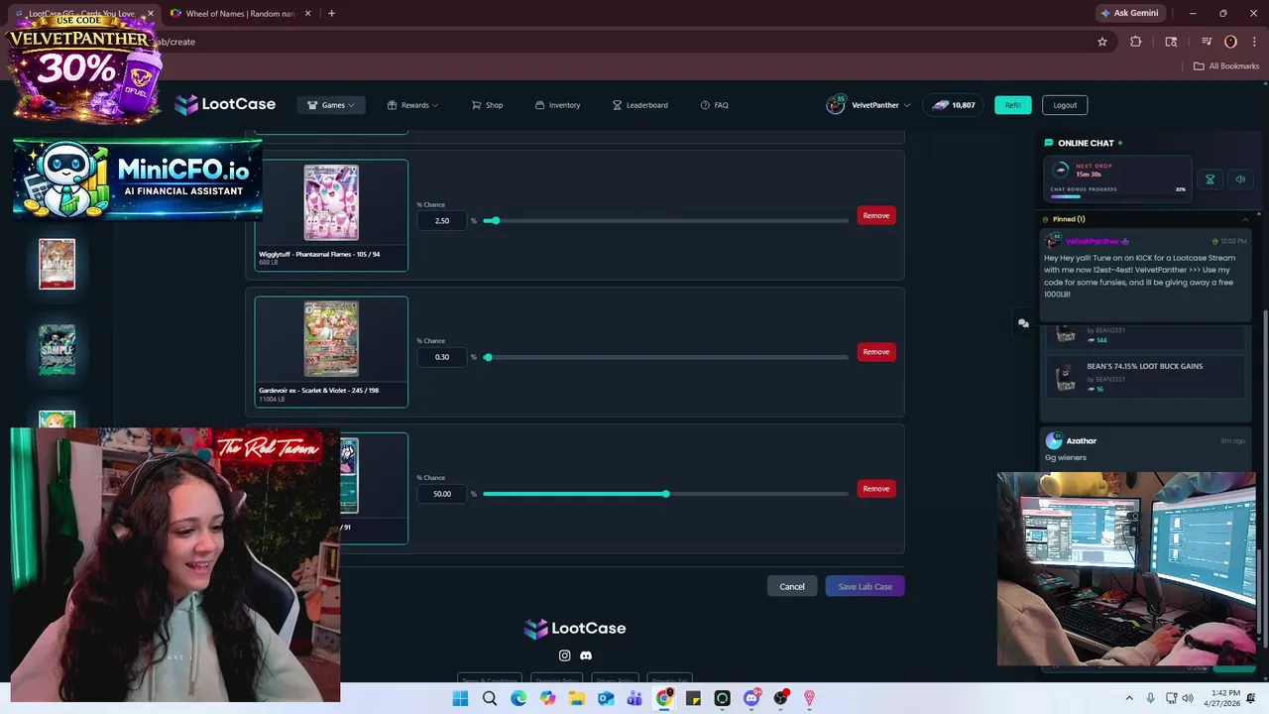
Task: Select the teal sample card in left sidebar
Action: pyautogui.click(x=57, y=350)
